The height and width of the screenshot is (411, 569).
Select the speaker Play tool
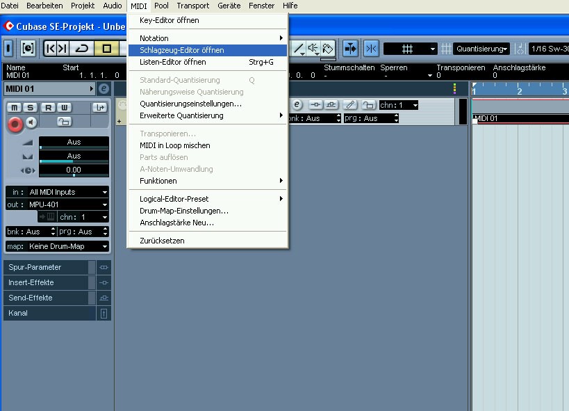pyautogui.click(x=313, y=48)
